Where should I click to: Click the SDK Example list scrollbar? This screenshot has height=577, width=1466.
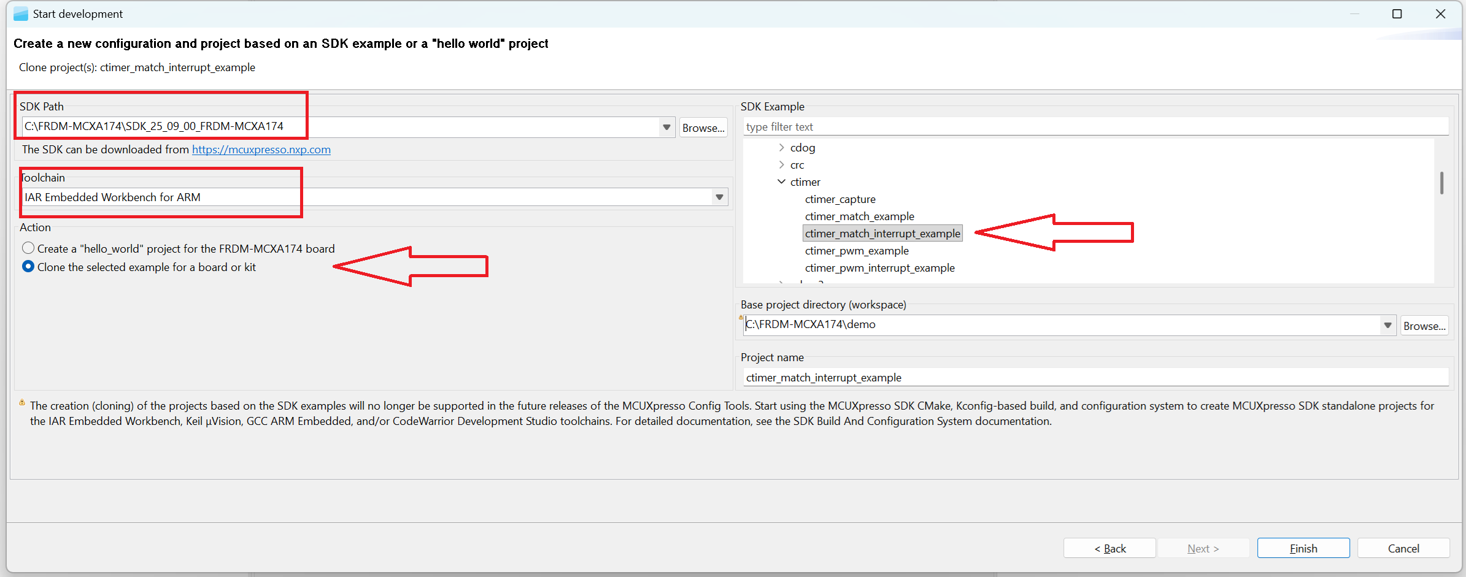[1442, 183]
